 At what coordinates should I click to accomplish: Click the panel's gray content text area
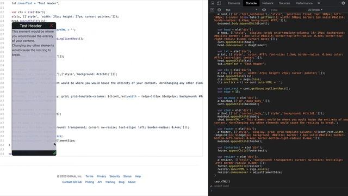click(34, 89)
